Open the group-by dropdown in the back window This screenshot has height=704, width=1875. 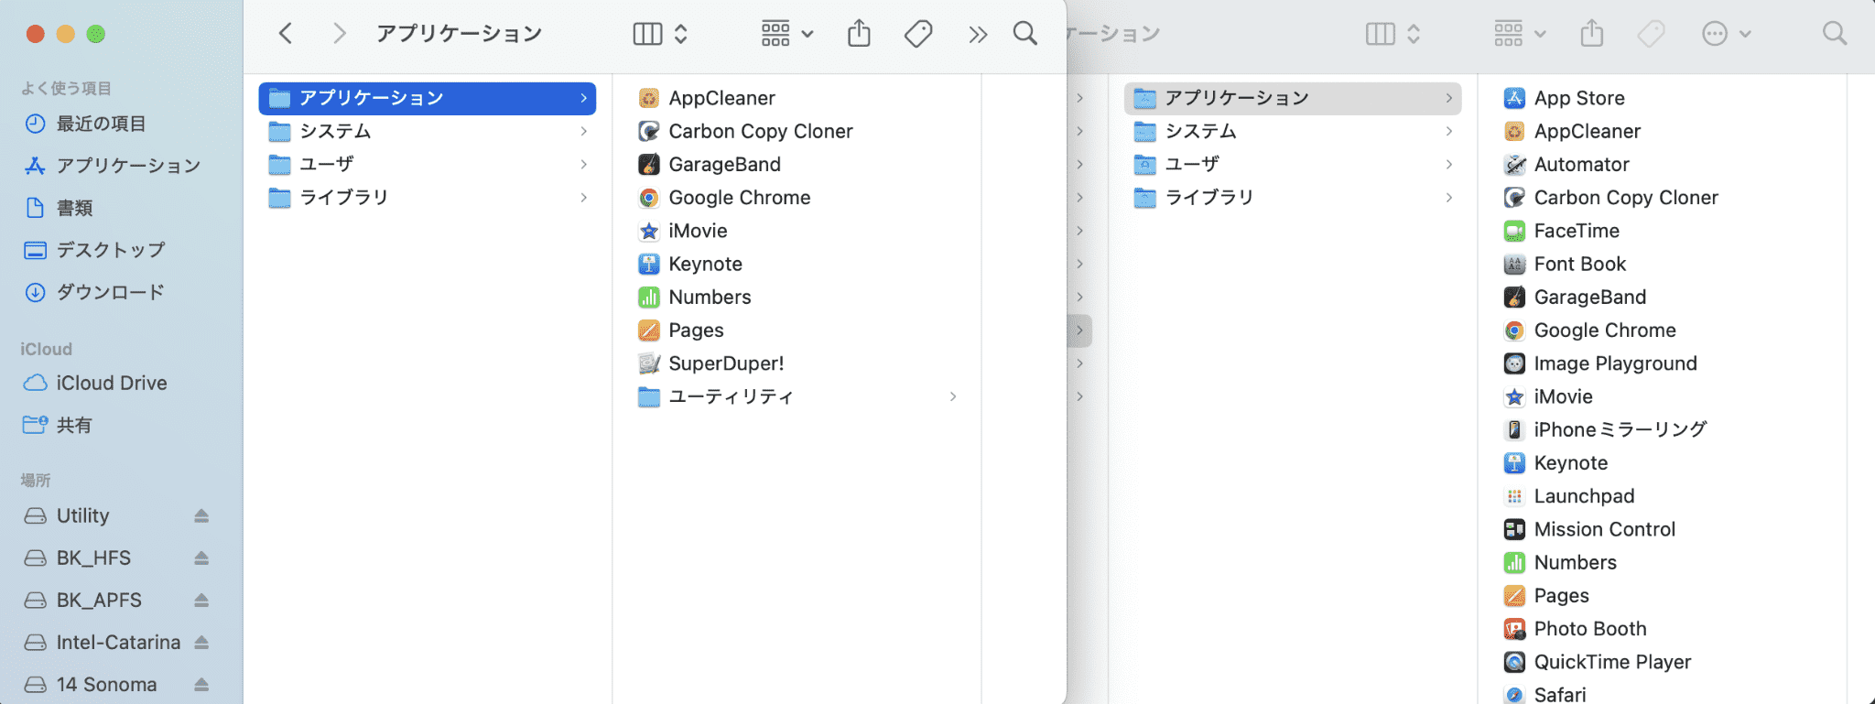pyautogui.click(x=1520, y=34)
